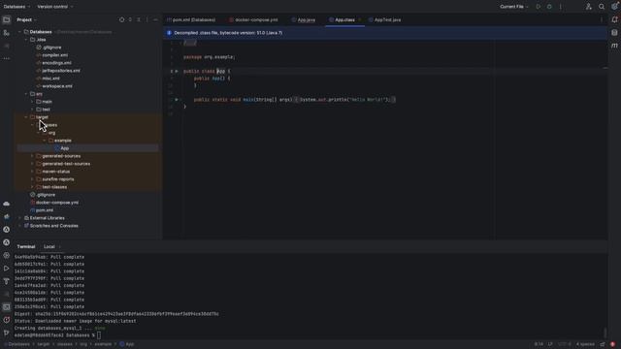This screenshot has width=621, height=349.
Task: Open more run actions kebab menu
Action: (x=560, y=7)
